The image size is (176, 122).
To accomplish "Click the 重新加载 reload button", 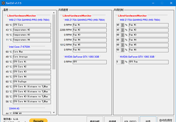I will tap(95, 120).
